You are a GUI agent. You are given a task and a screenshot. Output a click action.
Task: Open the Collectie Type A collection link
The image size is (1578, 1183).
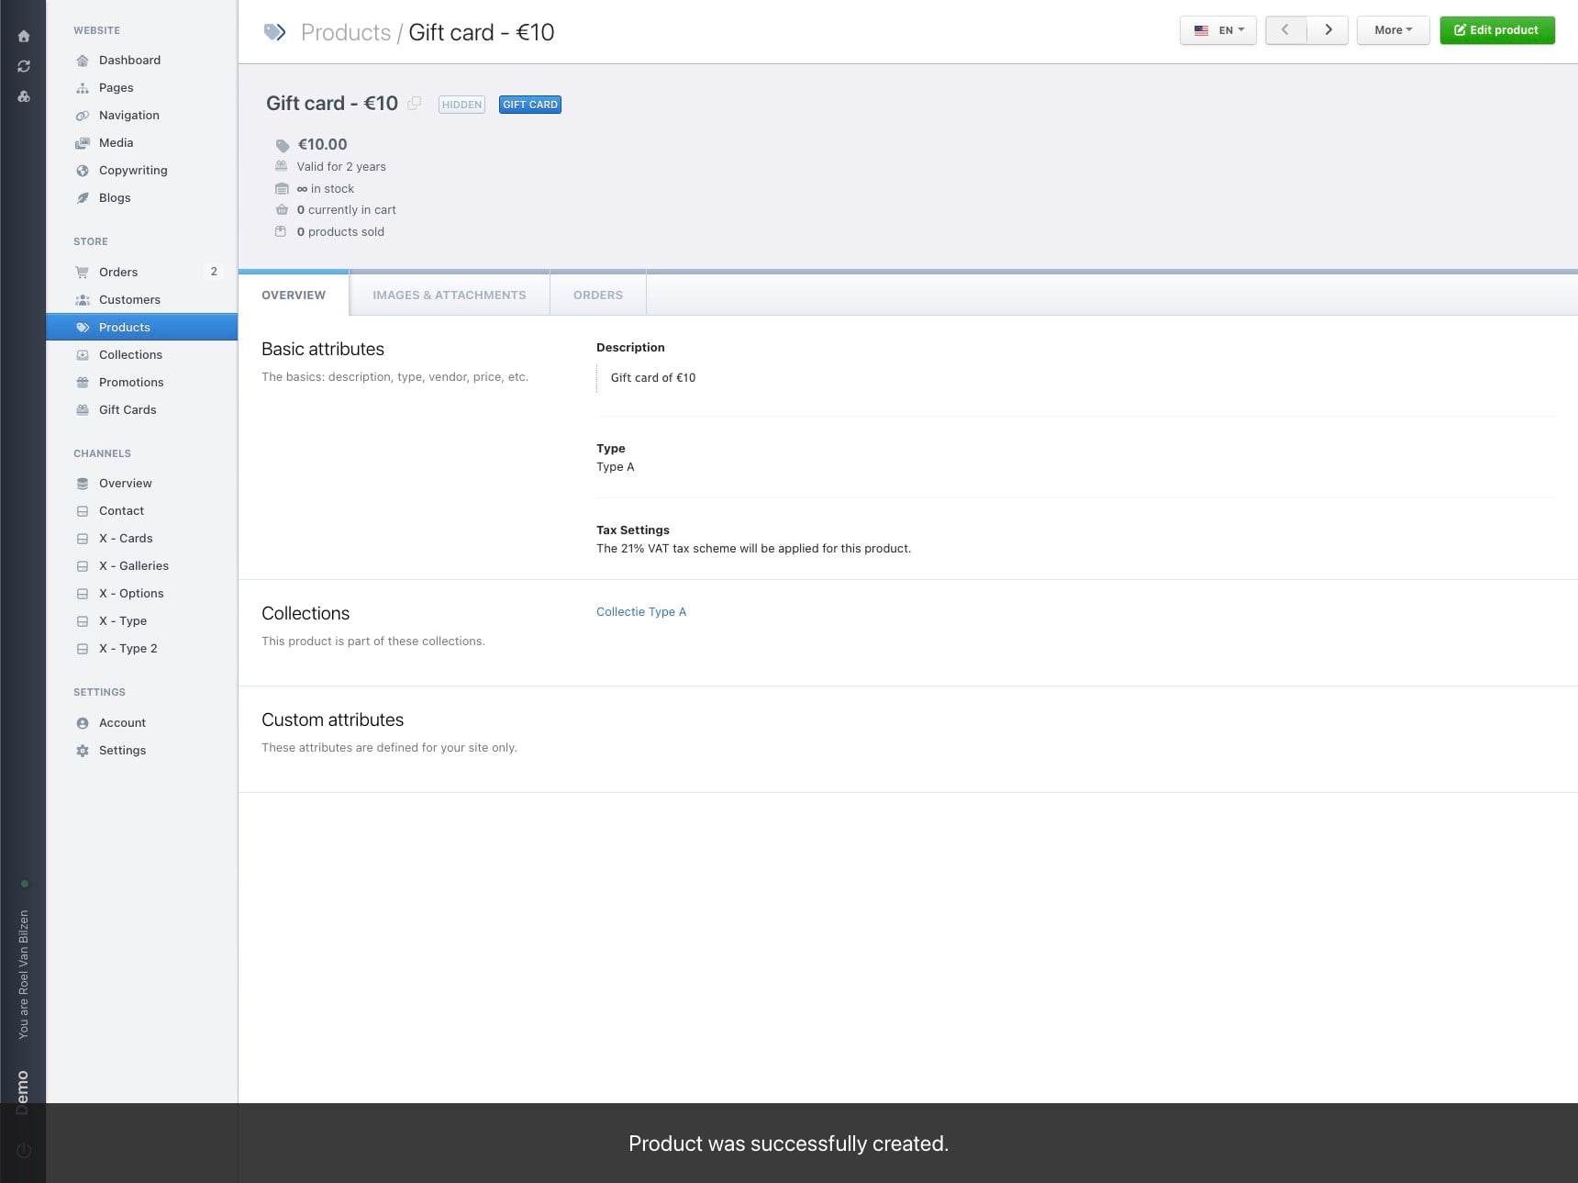(641, 612)
